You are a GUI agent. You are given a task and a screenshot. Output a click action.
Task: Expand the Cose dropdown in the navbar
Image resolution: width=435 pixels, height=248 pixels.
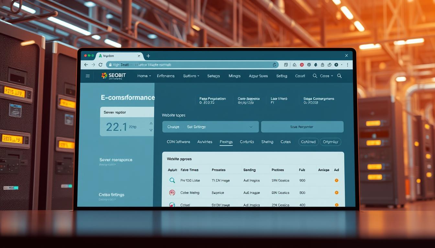(326, 76)
